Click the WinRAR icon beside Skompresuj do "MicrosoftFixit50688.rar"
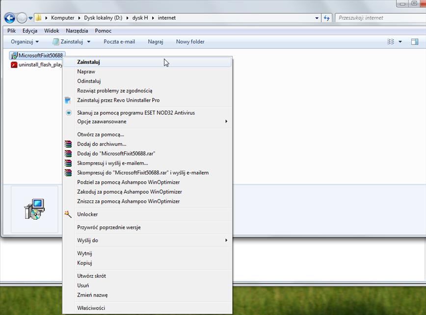 [68, 172]
